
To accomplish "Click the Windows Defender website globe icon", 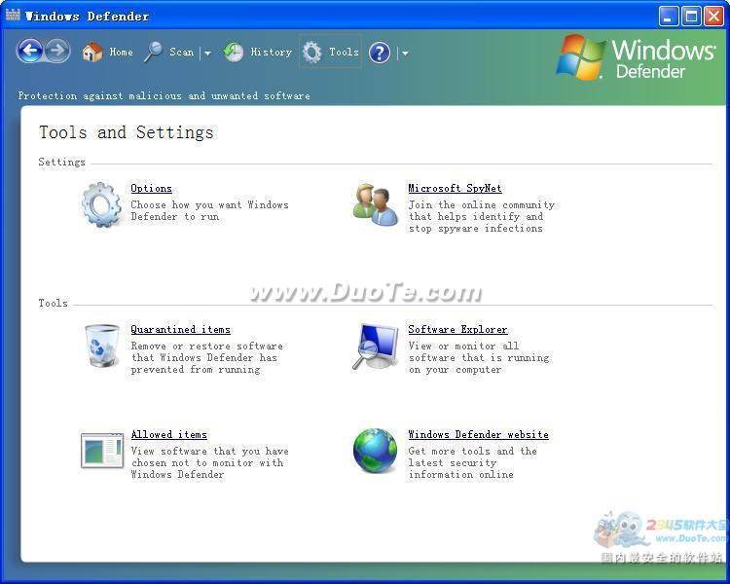I will coord(375,451).
